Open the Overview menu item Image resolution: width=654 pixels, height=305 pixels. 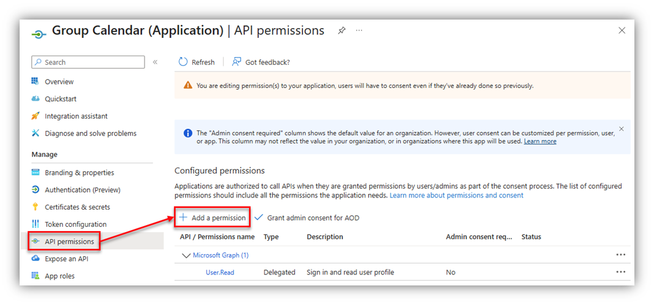click(x=59, y=81)
